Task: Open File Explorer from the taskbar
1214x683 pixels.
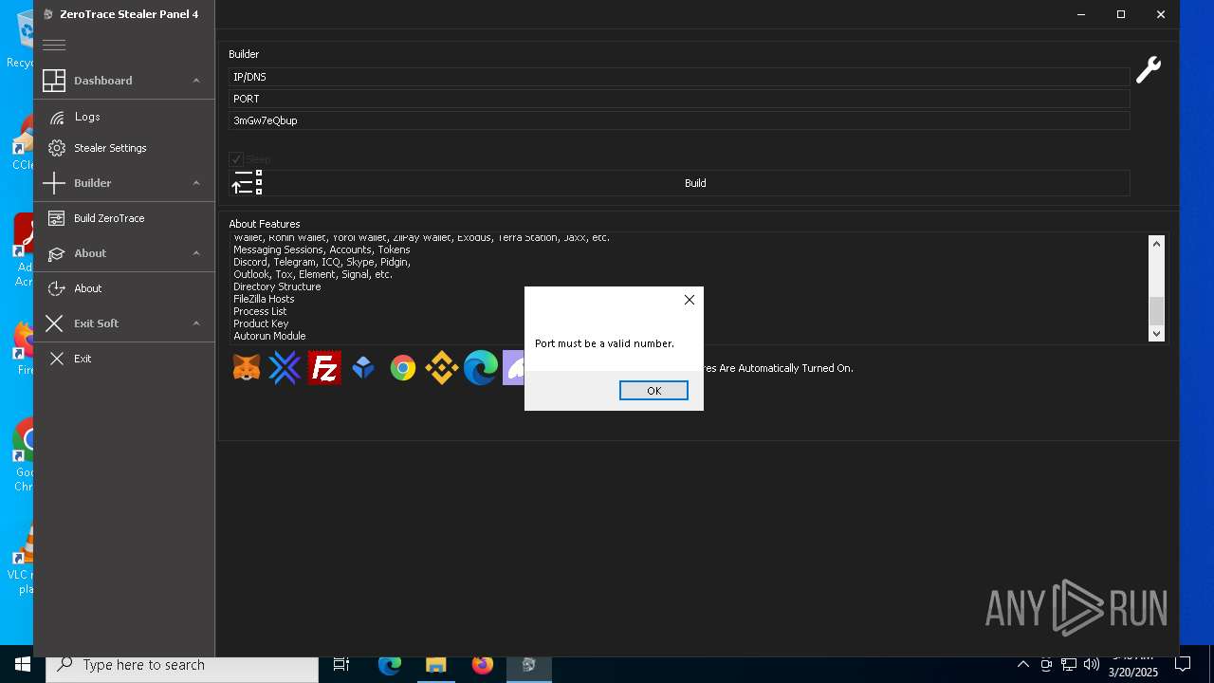Action: point(436,665)
